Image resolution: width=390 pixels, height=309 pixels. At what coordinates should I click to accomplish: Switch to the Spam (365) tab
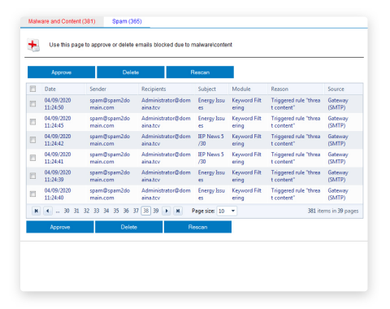[127, 21]
